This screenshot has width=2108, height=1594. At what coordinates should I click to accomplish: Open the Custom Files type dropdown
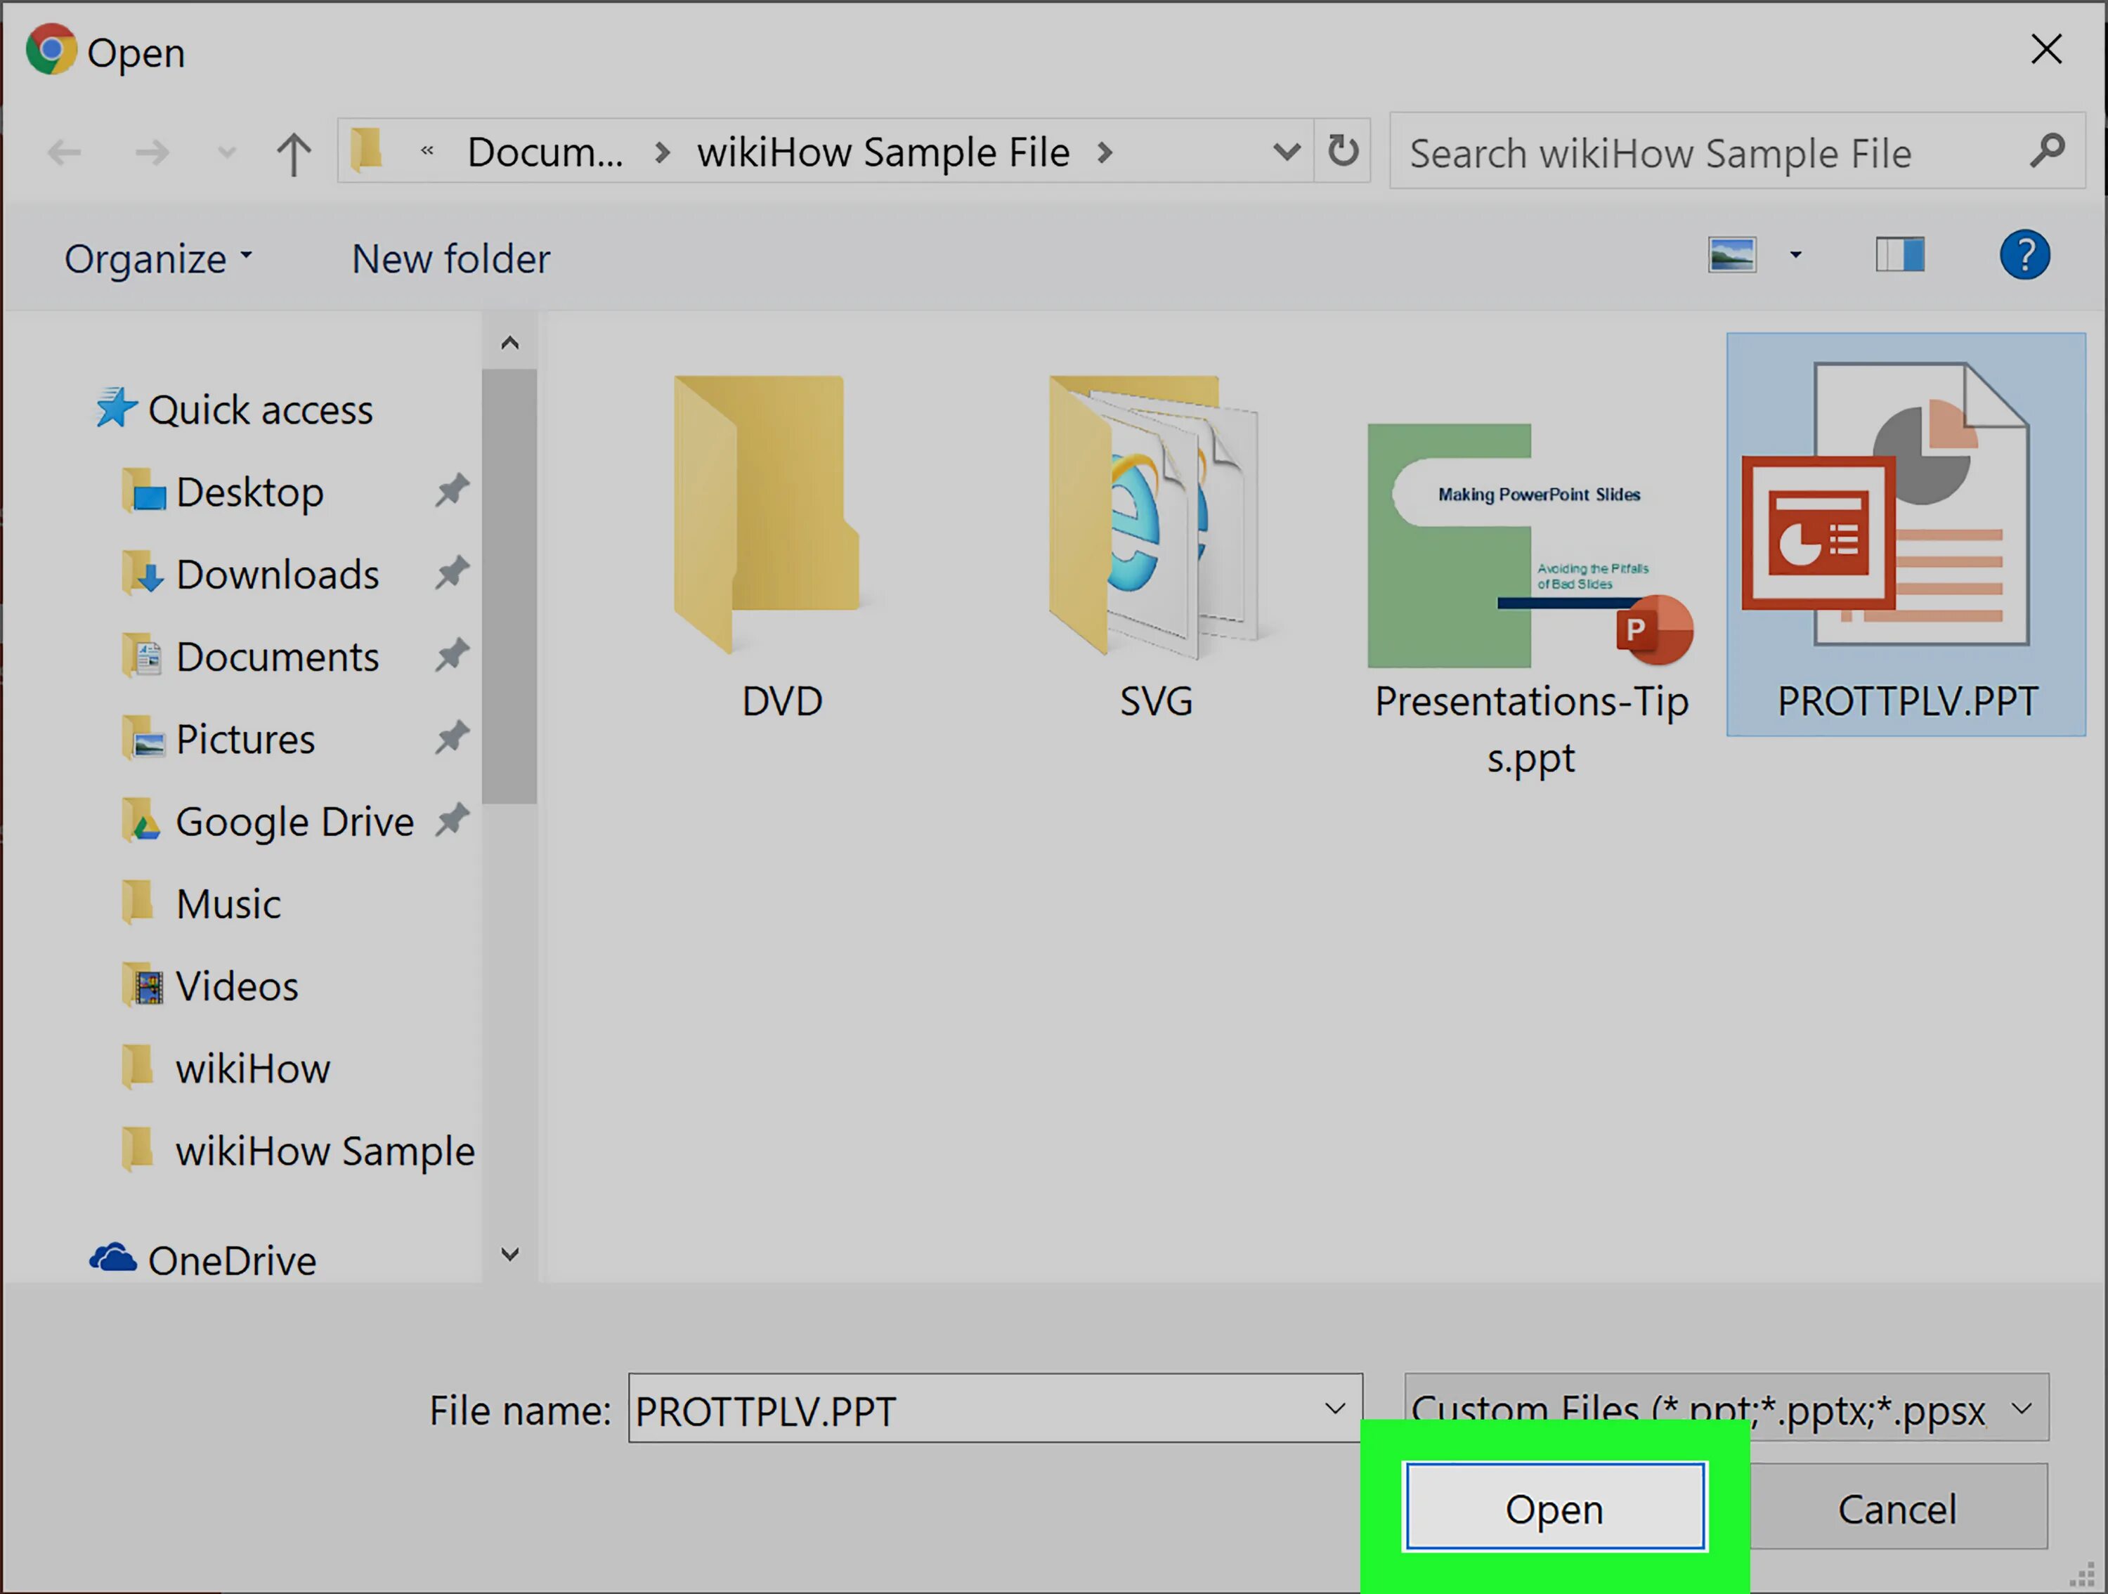pos(1726,1407)
